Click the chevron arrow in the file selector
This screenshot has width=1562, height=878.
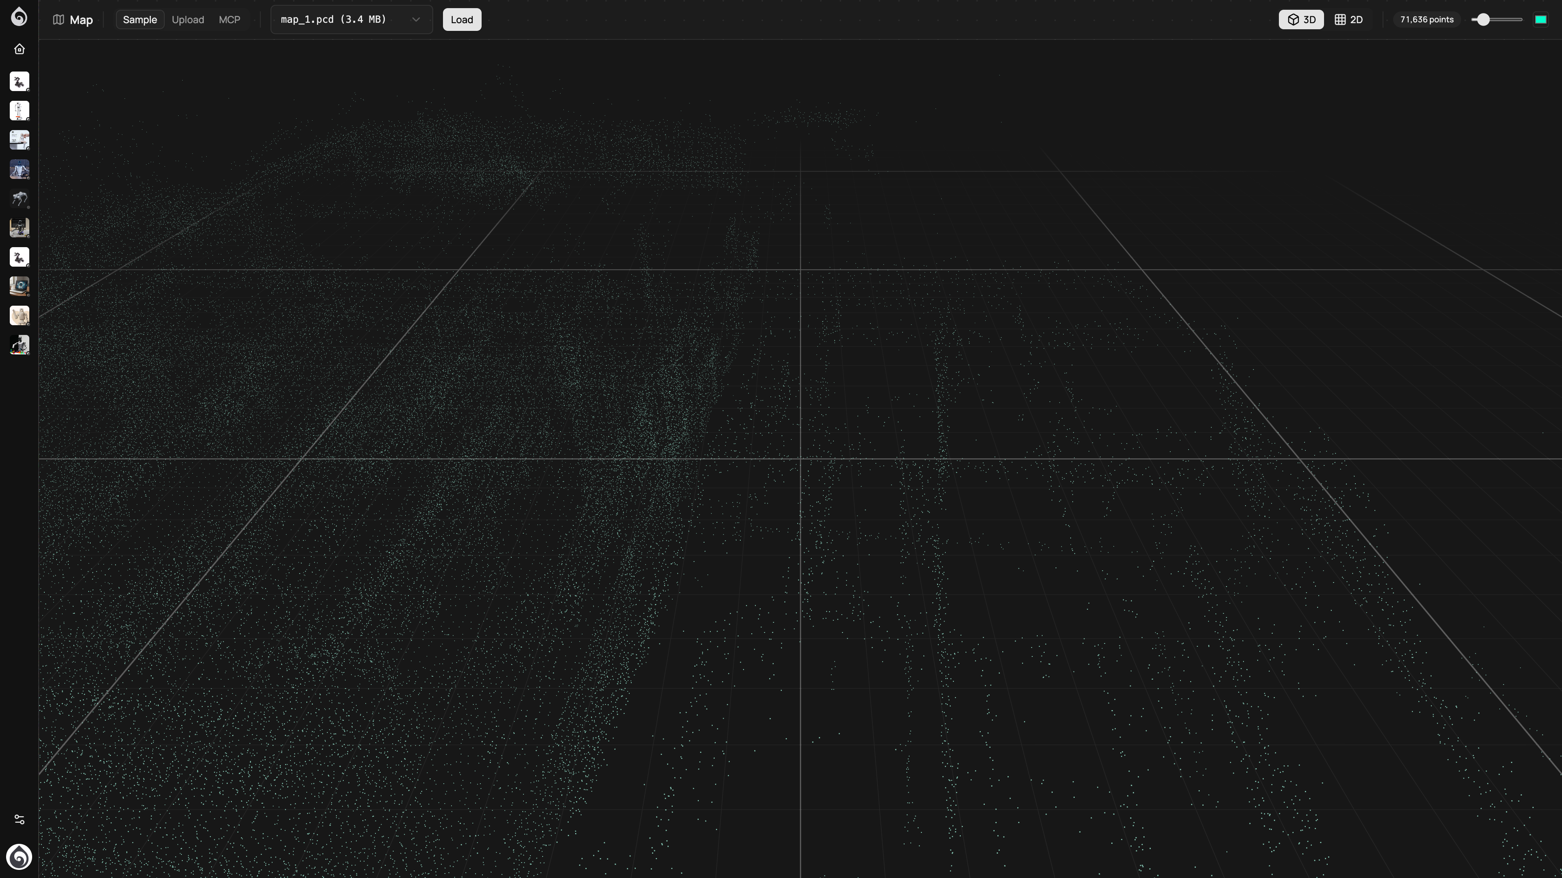tap(416, 20)
